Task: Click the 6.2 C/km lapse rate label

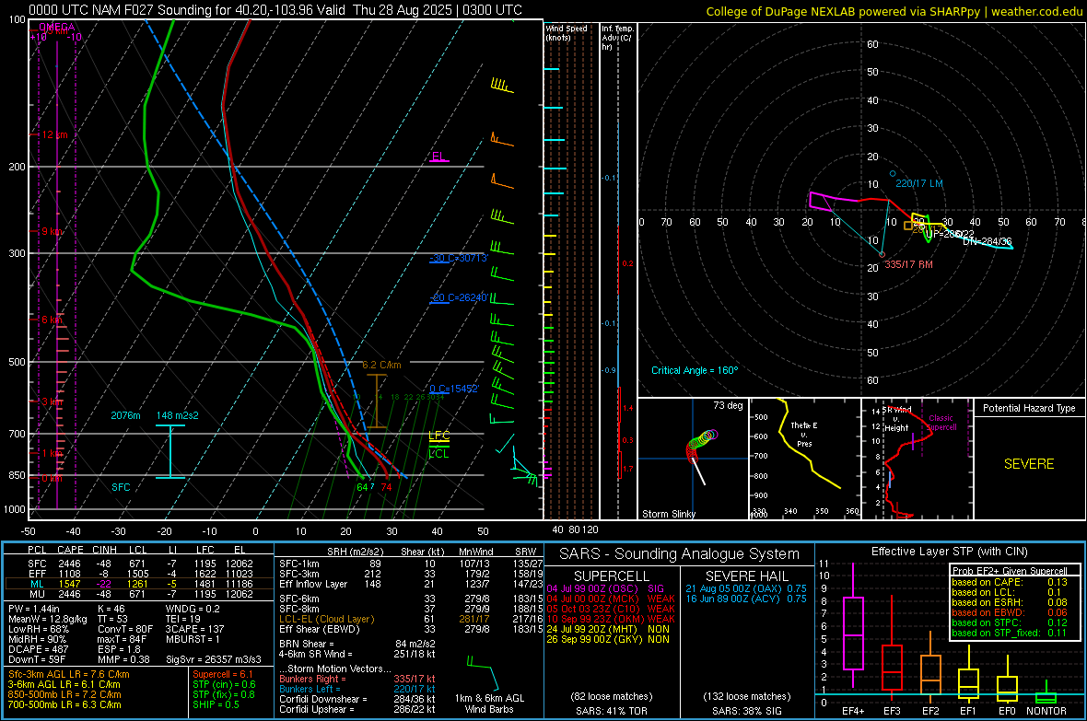Action: coord(382,365)
